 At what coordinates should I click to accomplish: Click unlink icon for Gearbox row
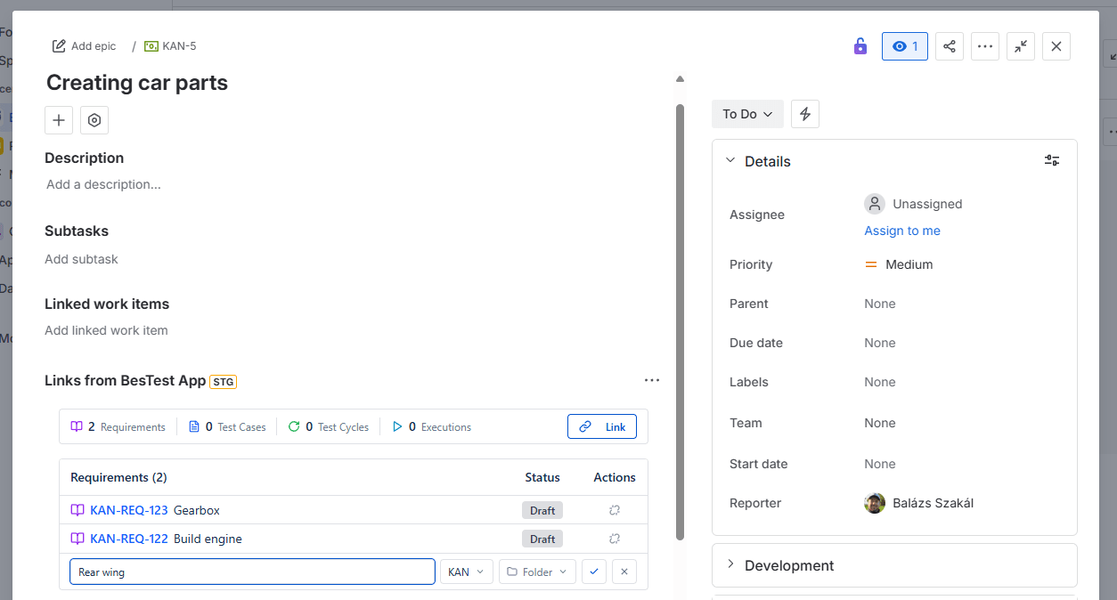click(615, 510)
